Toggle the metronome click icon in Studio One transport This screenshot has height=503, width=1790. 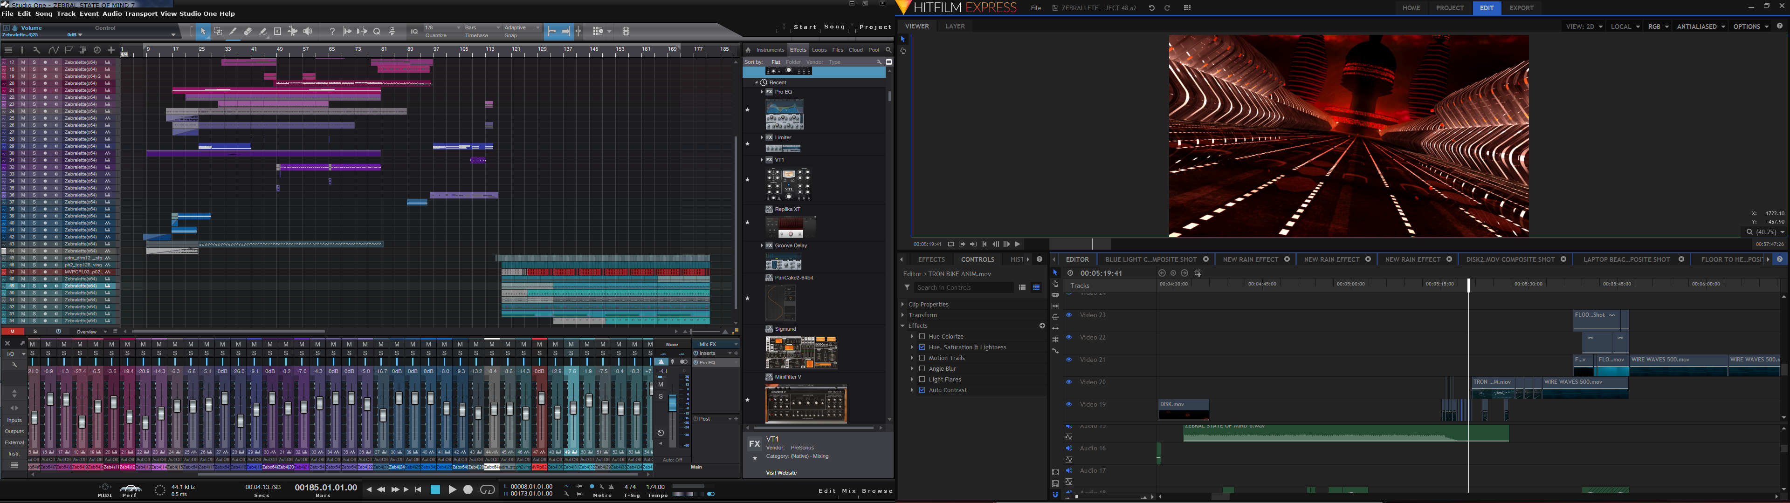coord(612,487)
